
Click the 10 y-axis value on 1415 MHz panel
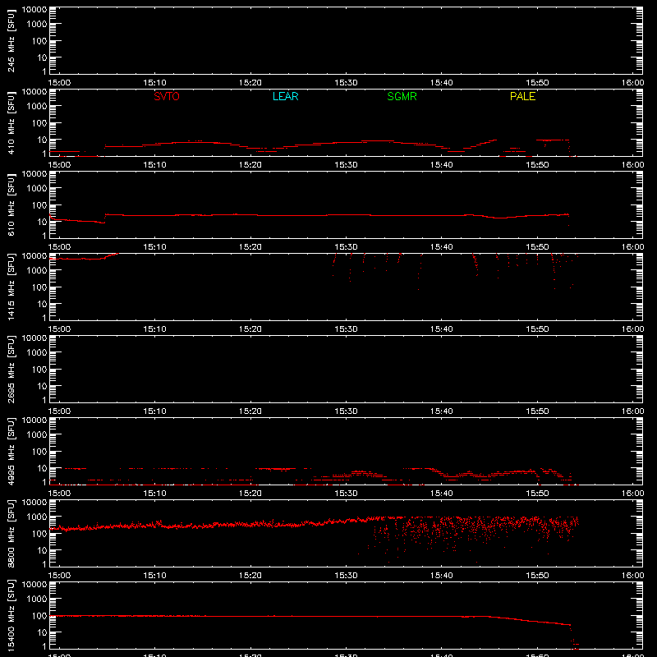pyautogui.click(x=42, y=304)
